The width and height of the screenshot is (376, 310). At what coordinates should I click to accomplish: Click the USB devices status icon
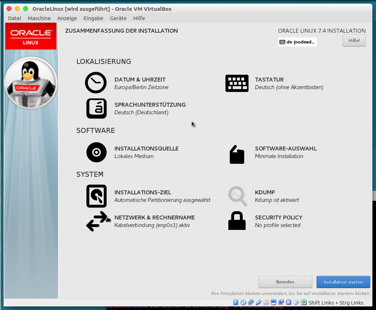click(x=258, y=302)
